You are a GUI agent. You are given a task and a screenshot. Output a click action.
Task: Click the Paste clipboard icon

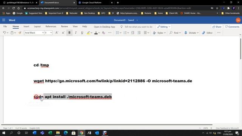pyautogui.click(x=12, y=33)
